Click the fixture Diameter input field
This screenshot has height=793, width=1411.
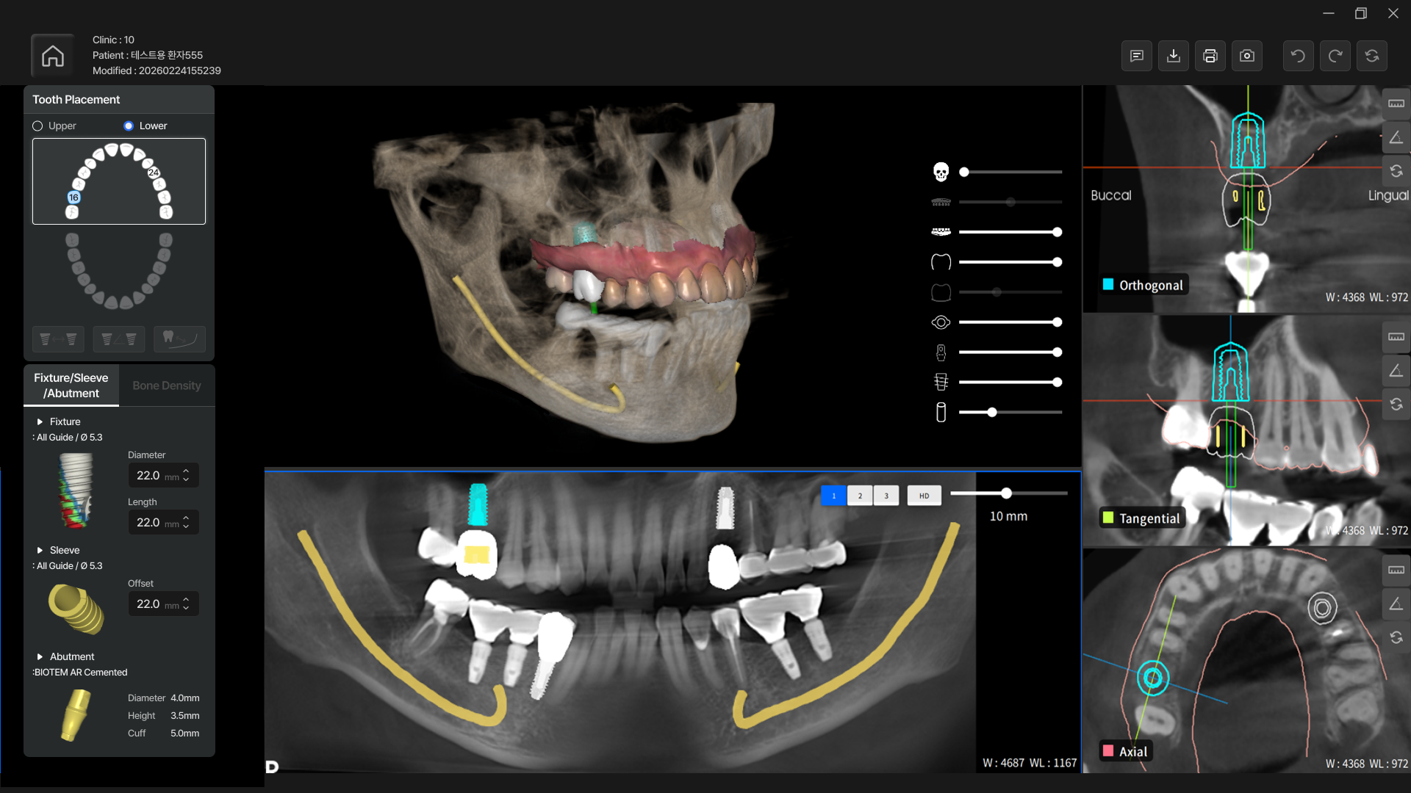163,476
